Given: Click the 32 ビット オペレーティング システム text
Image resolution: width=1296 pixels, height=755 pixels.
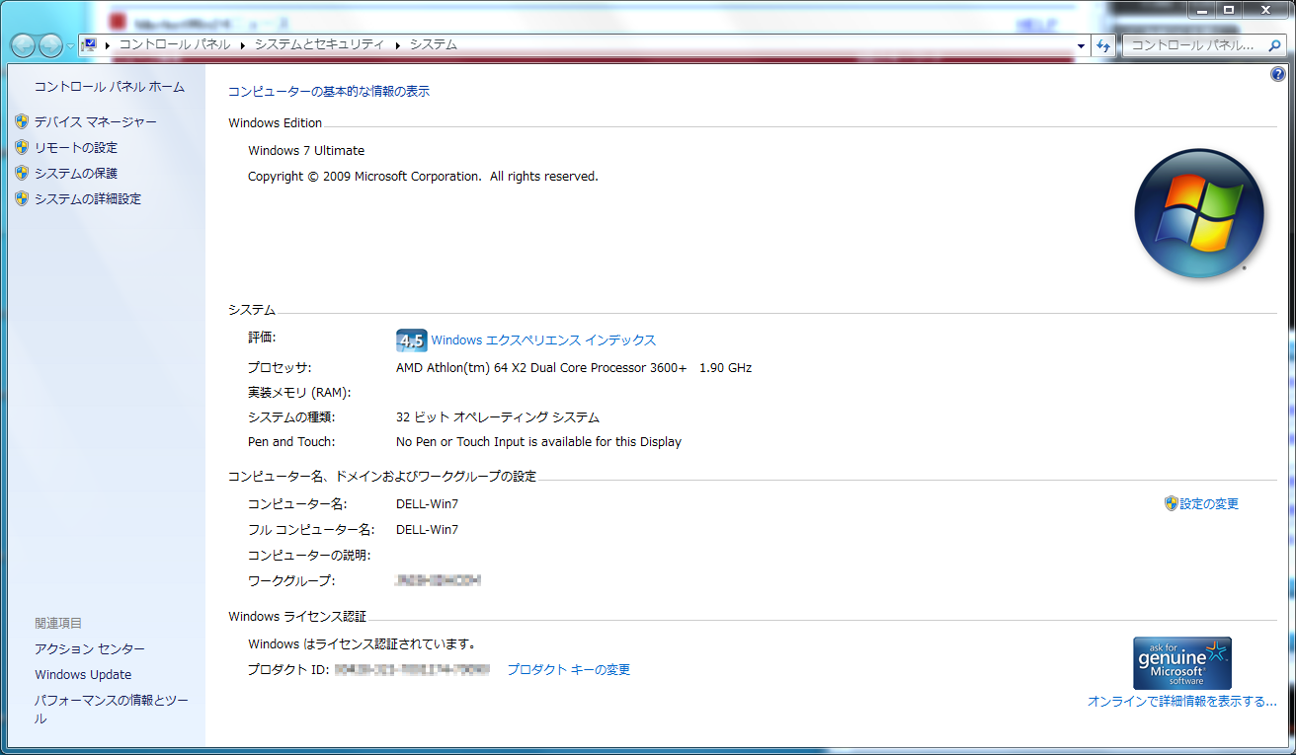Looking at the screenshot, I should pos(498,416).
